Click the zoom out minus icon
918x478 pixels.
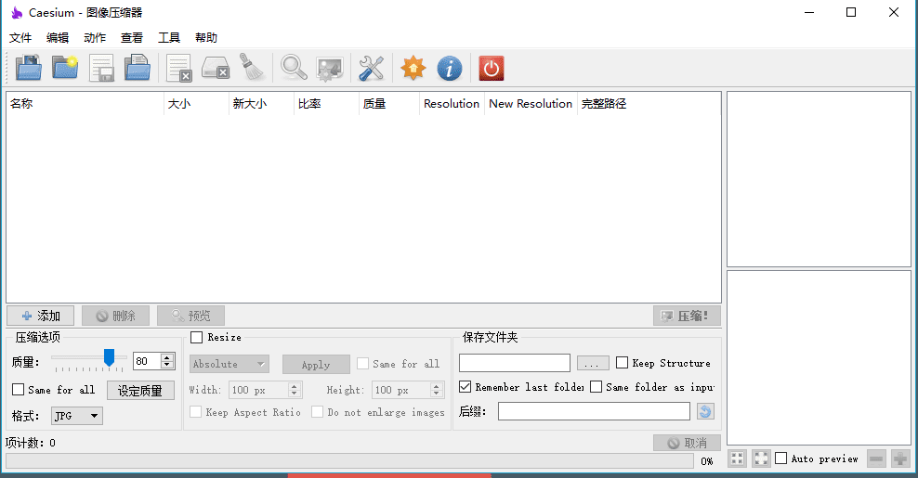point(876,459)
